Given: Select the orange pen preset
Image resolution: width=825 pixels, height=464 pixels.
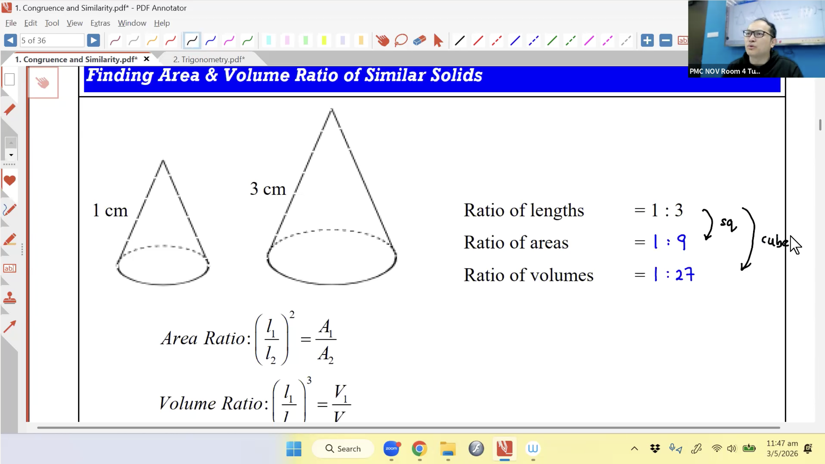Looking at the screenshot, I should click(x=152, y=41).
